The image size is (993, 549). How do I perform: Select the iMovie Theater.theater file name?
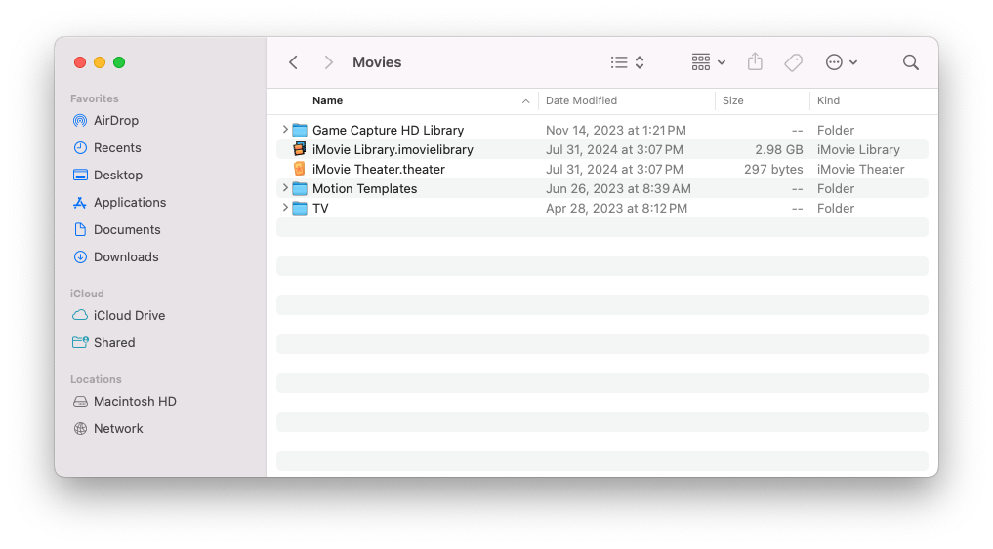[379, 169]
